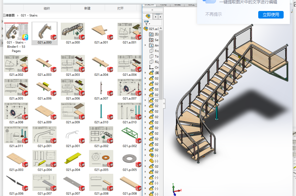Select the 021.a.005 drawing file
The width and height of the screenshot is (296, 196).
(16, 89)
